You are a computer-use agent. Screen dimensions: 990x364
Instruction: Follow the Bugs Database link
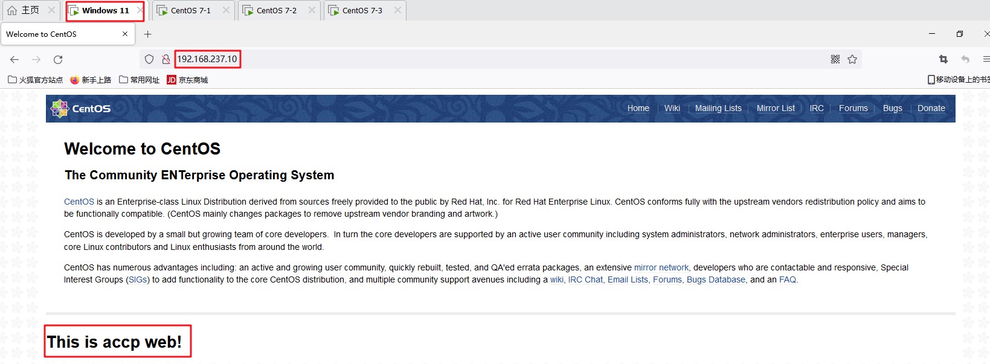(x=716, y=279)
